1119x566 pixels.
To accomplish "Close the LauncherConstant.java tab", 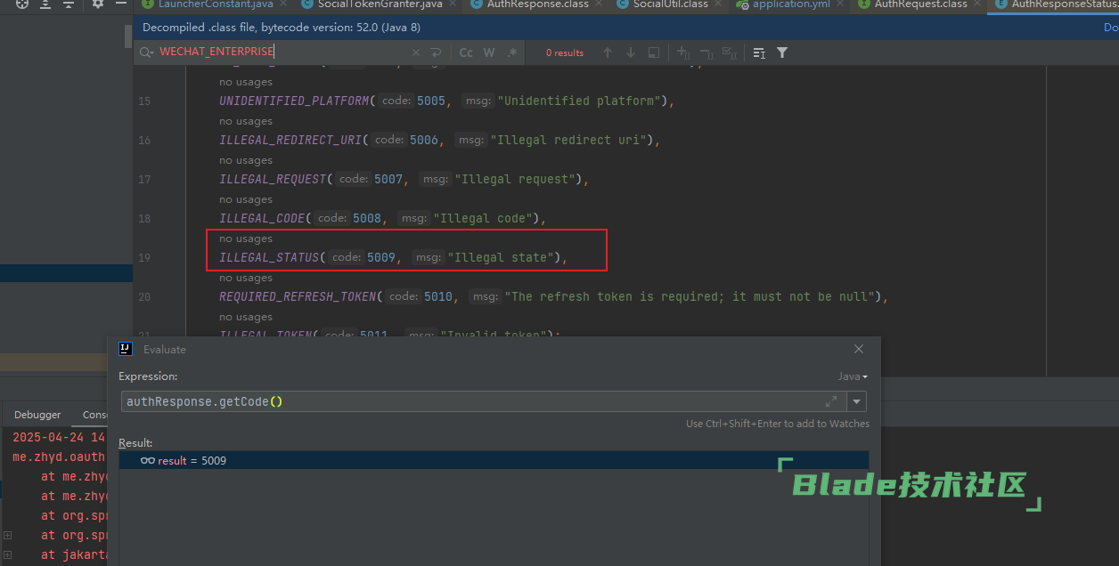I will coord(285,4).
